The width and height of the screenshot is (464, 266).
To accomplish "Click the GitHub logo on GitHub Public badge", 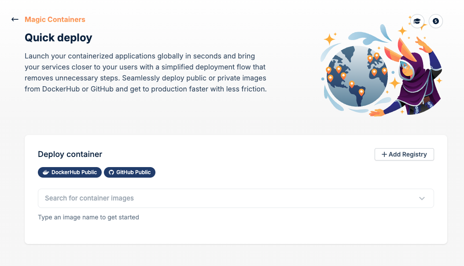I will pos(111,172).
